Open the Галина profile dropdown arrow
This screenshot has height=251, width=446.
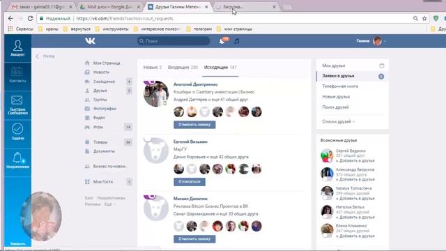pos(385,41)
